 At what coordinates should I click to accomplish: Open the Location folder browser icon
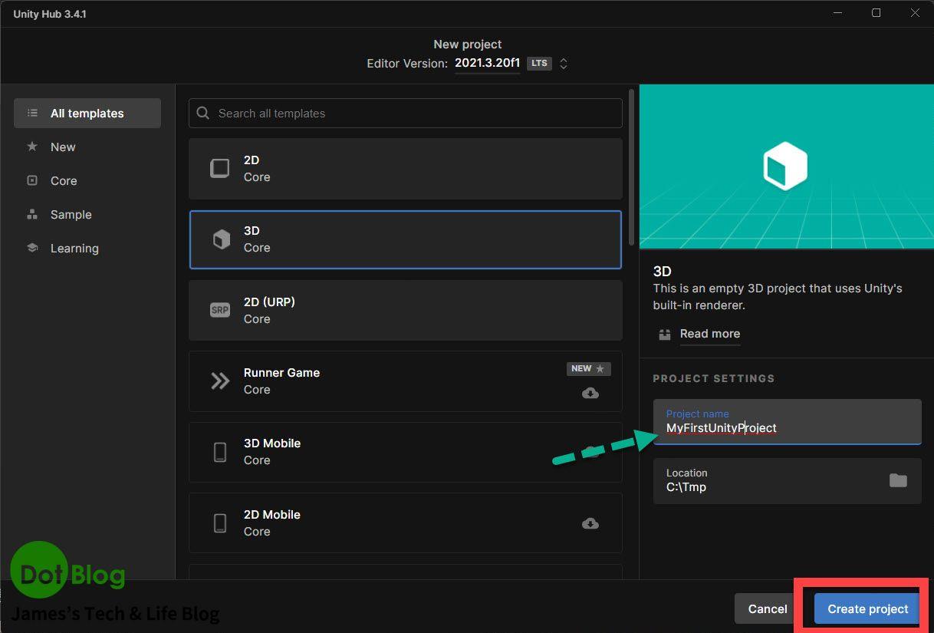pyautogui.click(x=898, y=480)
